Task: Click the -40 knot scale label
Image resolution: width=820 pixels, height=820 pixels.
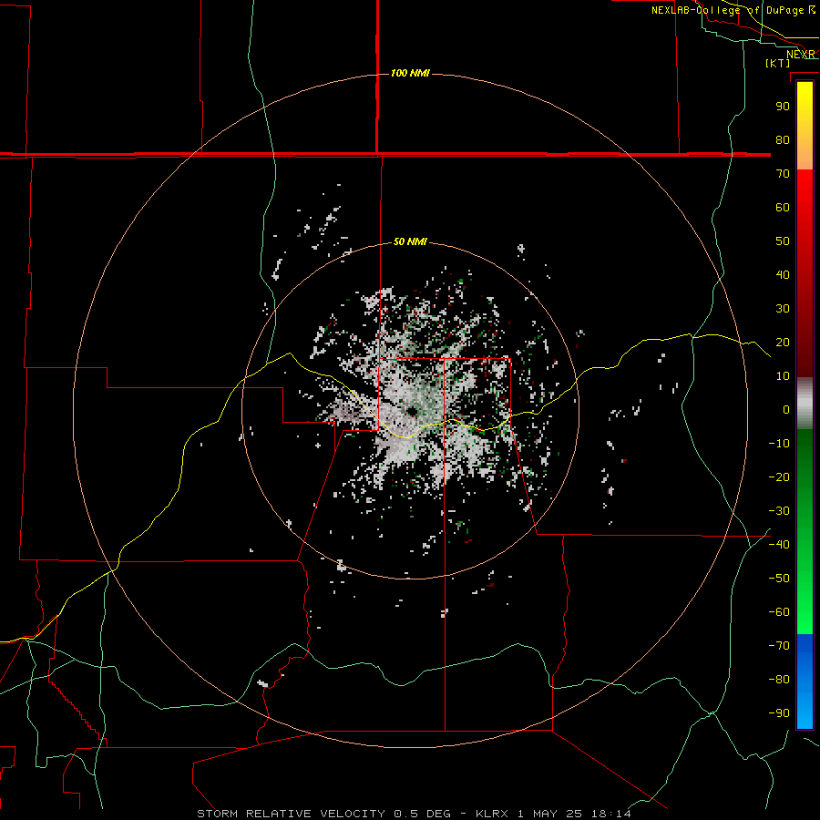Action: tap(779, 545)
